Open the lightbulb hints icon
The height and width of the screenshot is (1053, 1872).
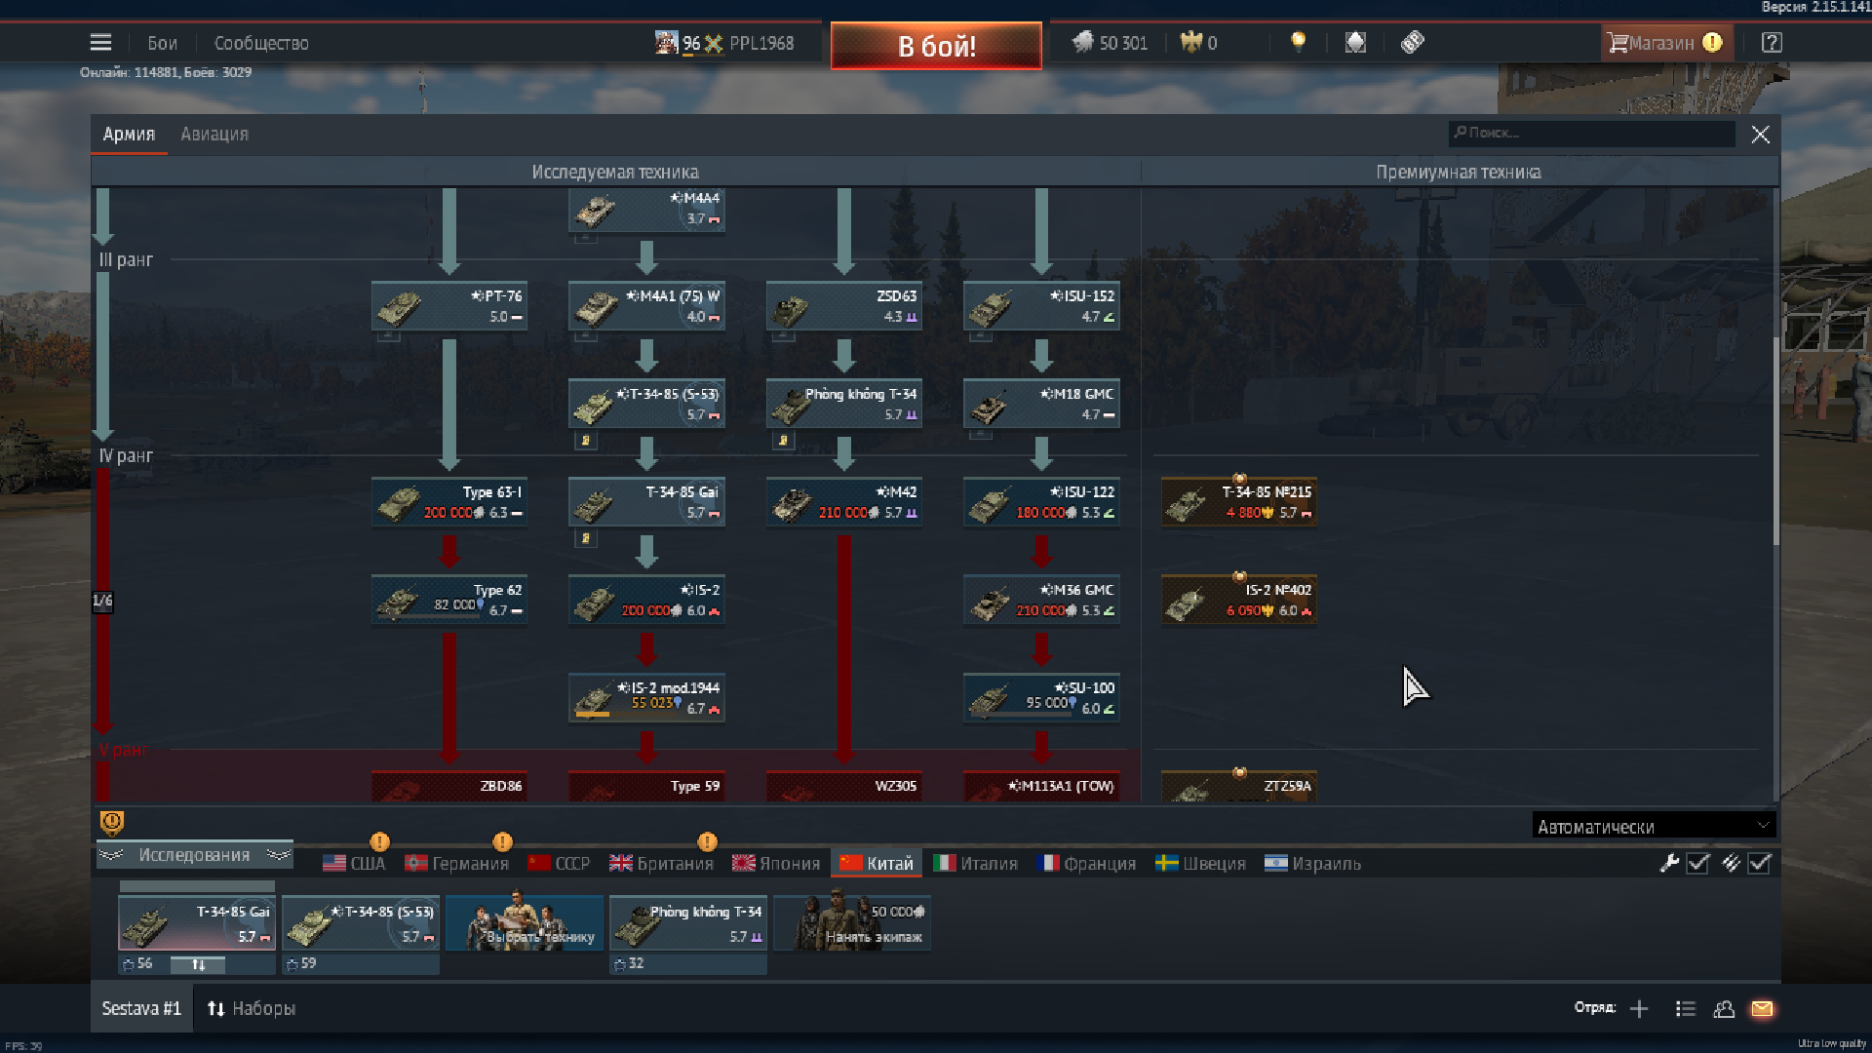[x=1298, y=42]
